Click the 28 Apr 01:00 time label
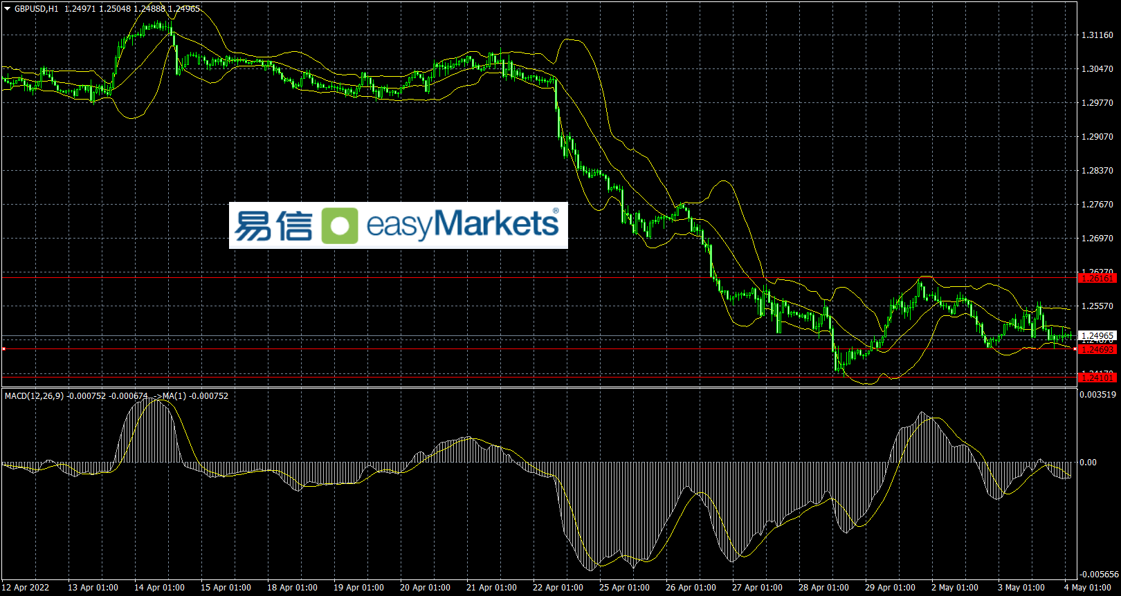This screenshot has height=596, width=1121. click(x=824, y=588)
